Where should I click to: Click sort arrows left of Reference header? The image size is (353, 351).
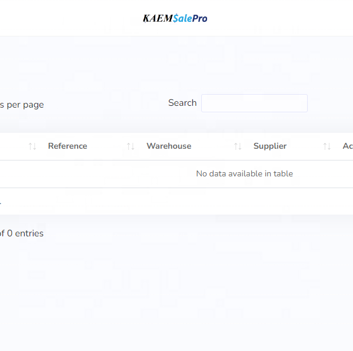click(x=32, y=146)
